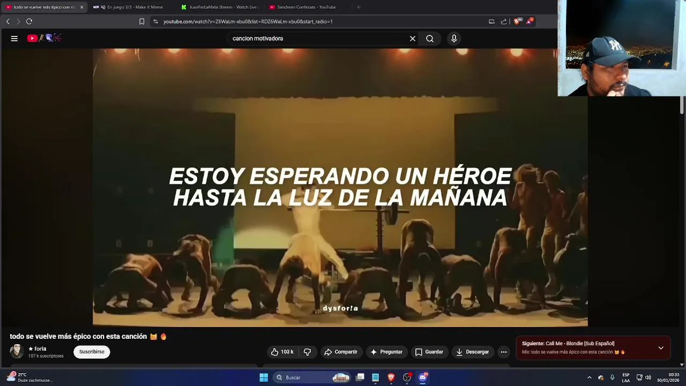The height and width of the screenshot is (386, 686).
Task: Click the 'Mix: todo se vuelve más épico' text
Action: point(573,352)
